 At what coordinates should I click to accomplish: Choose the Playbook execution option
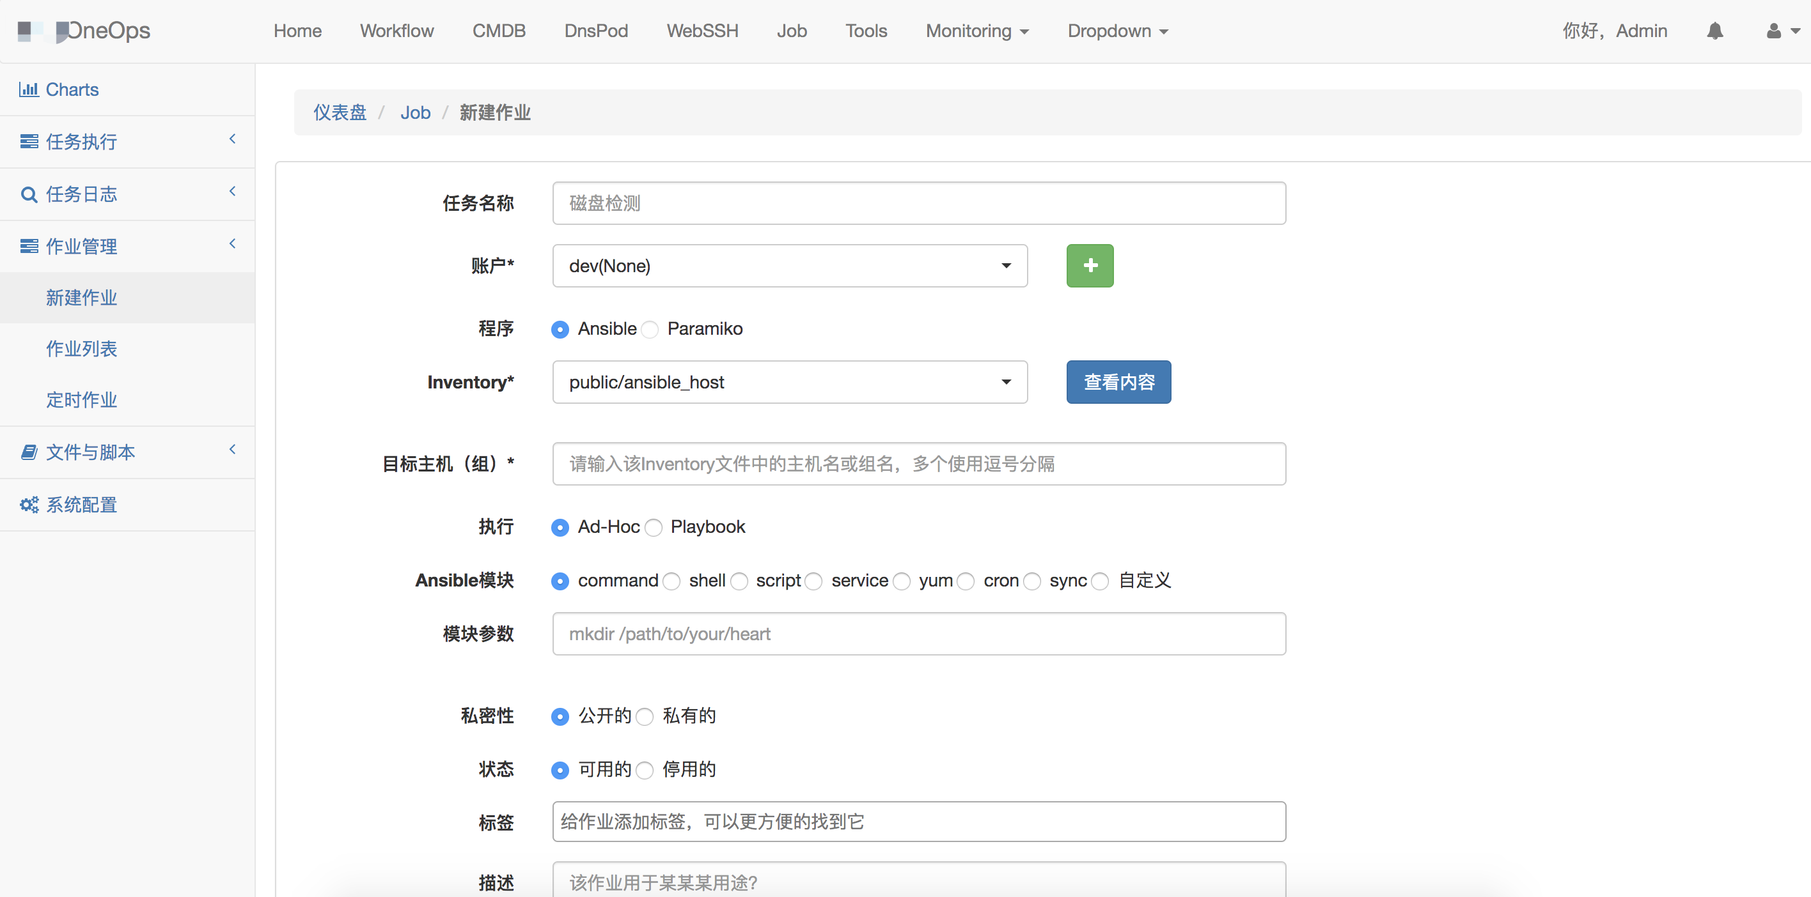pyautogui.click(x=654, y=528)
